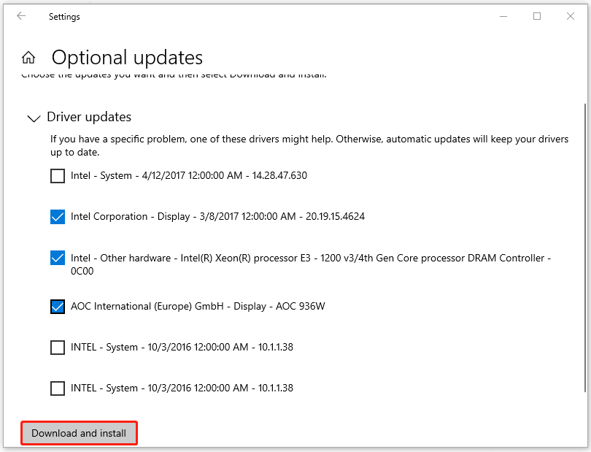Image resolution: width=591 pixels, height=452 pixels.
Task: Click the back arrow icon
Action: click(x=21, y=16)
